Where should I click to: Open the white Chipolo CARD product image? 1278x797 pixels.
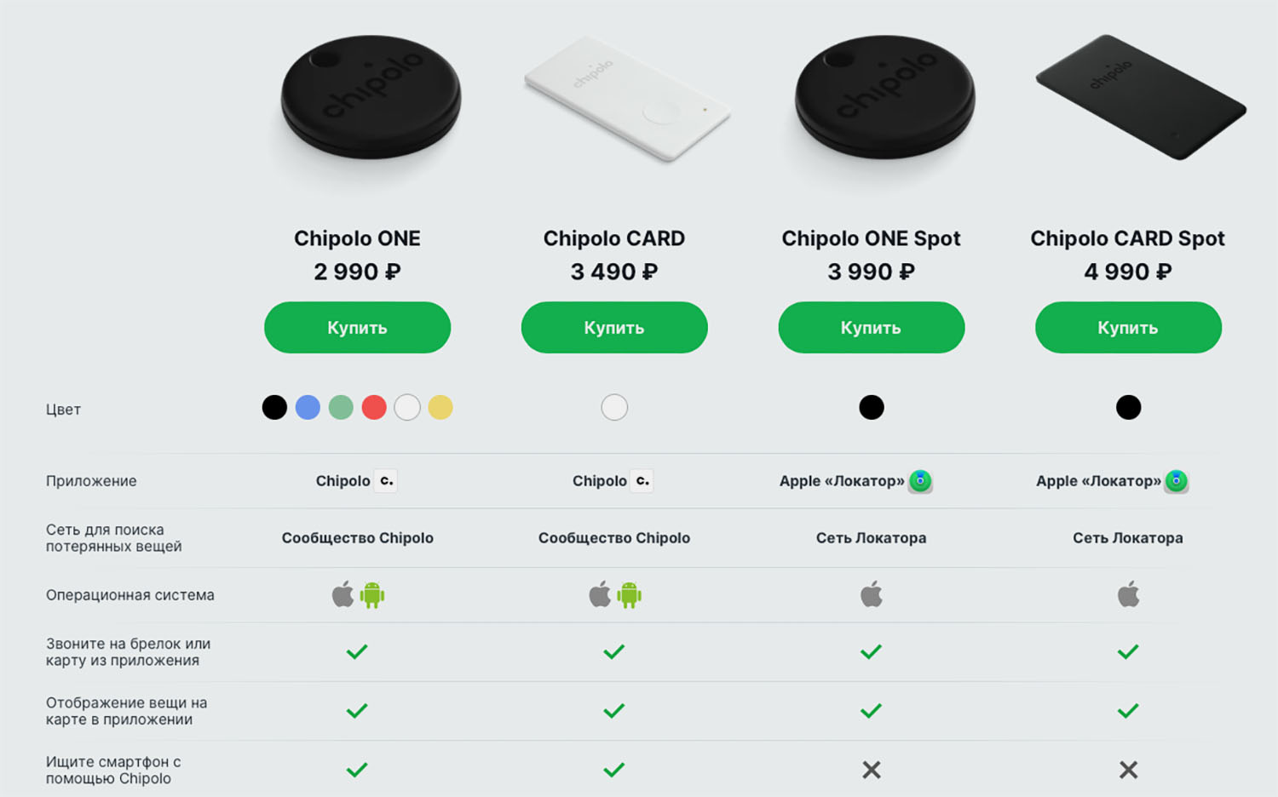click(627, 100)
